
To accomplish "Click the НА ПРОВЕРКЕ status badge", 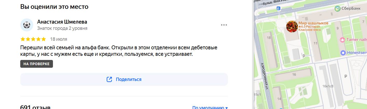I will [37, 64].
